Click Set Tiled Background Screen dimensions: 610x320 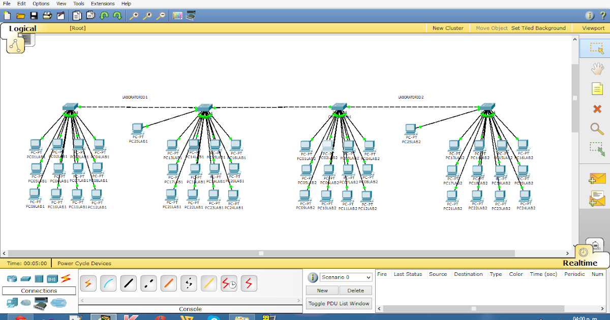[x=538, y=28]
